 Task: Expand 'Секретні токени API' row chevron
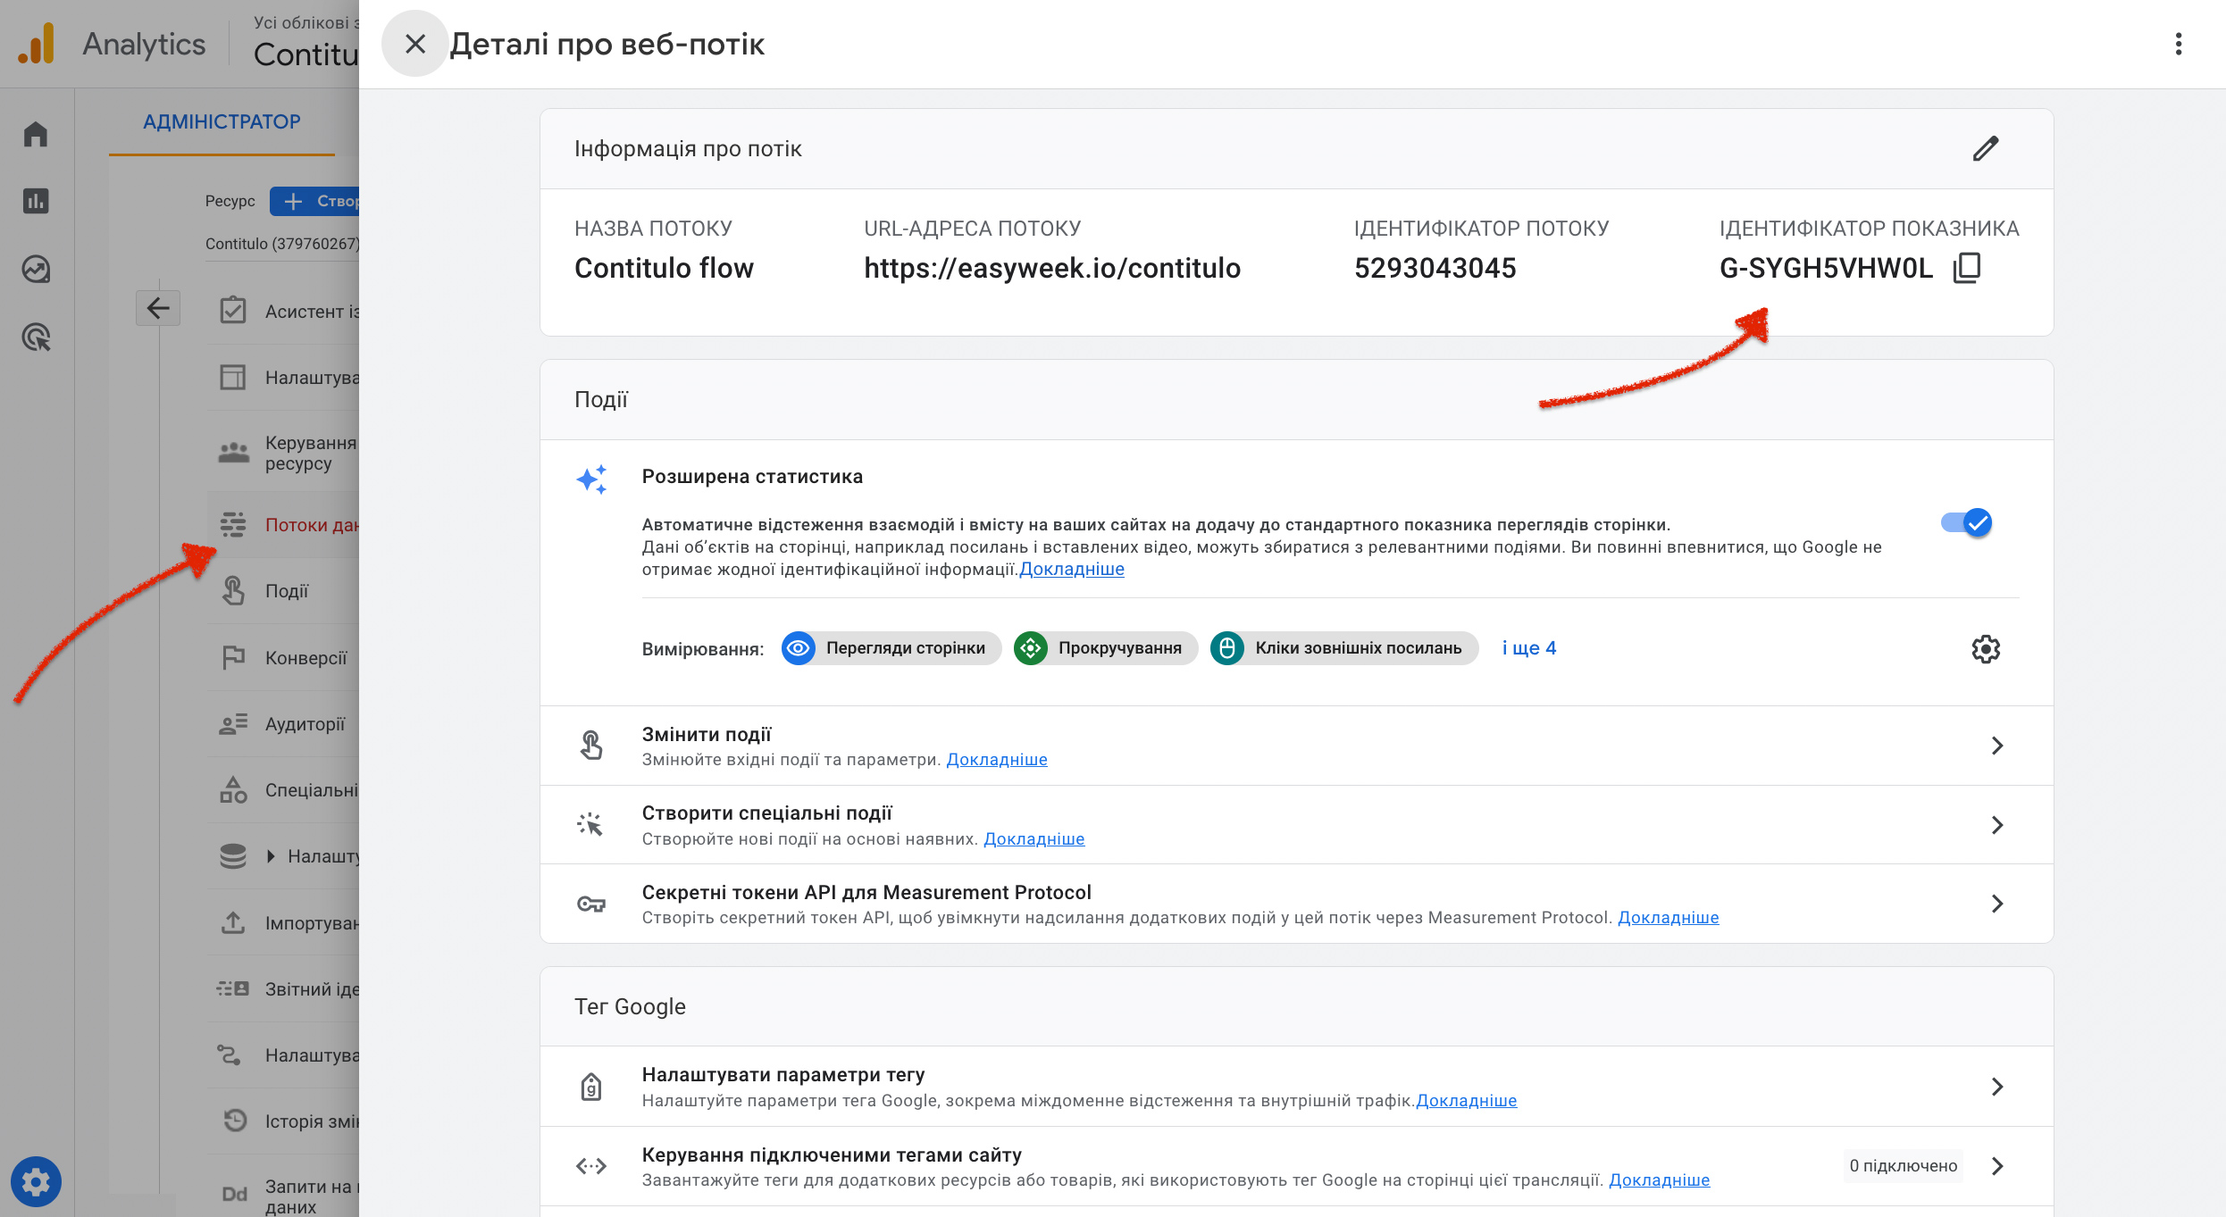click(1997, 904)
